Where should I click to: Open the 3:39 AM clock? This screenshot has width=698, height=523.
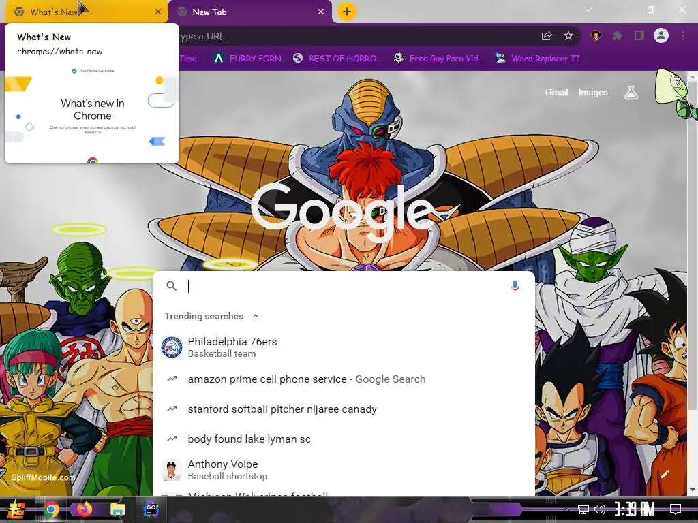pos(635,509)
